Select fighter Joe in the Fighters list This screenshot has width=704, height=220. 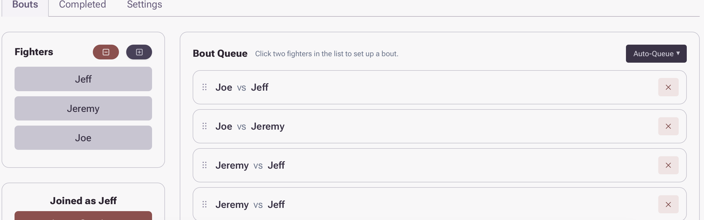click(x=83, y=138)
